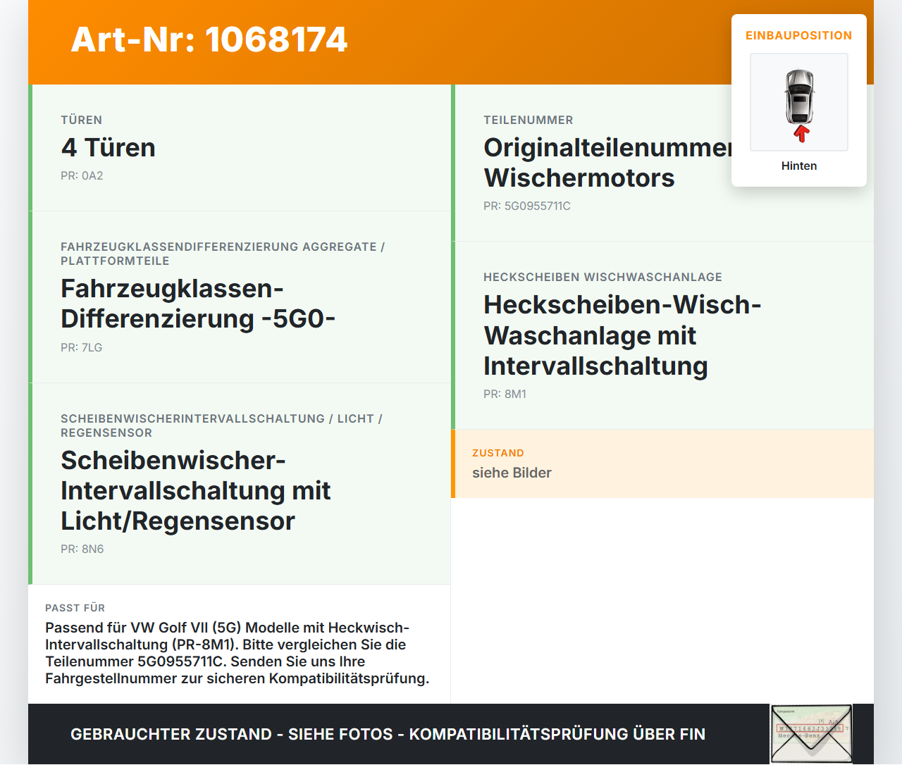Viewport: 902px width, 765px height.
Task: Click the FAHRZEUGKLASSENDIFFERENZIERUNG AGGREGATE label
Action: 223,254
